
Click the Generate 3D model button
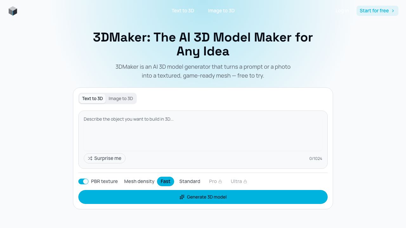click(203, 197)
